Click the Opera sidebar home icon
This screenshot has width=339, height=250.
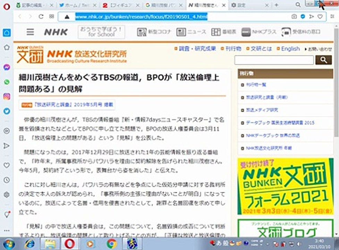point(7,33)
